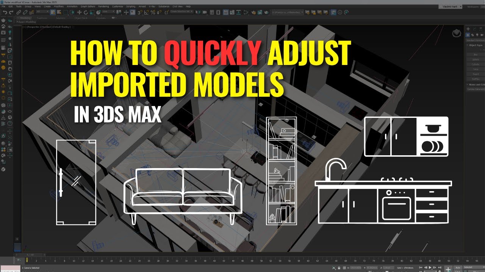Click the Cylinder primitive button
This screenshot has width=485, height=272.
click(476, 64)
